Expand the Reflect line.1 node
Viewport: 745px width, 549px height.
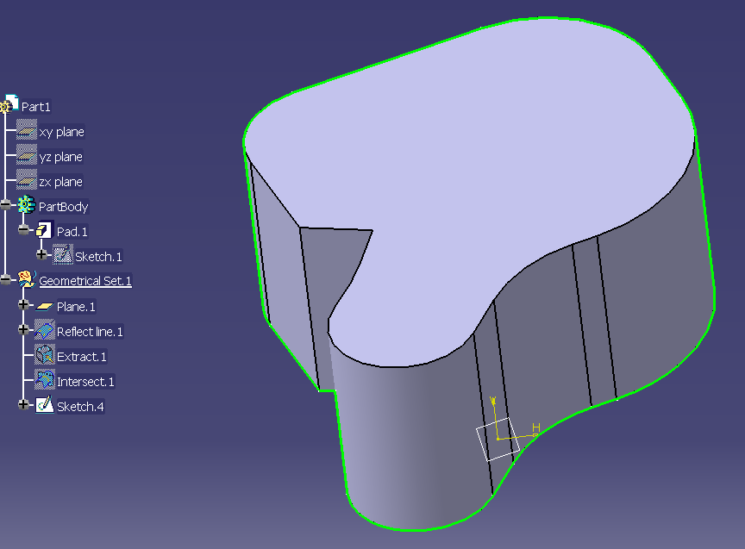click(24, 329)
